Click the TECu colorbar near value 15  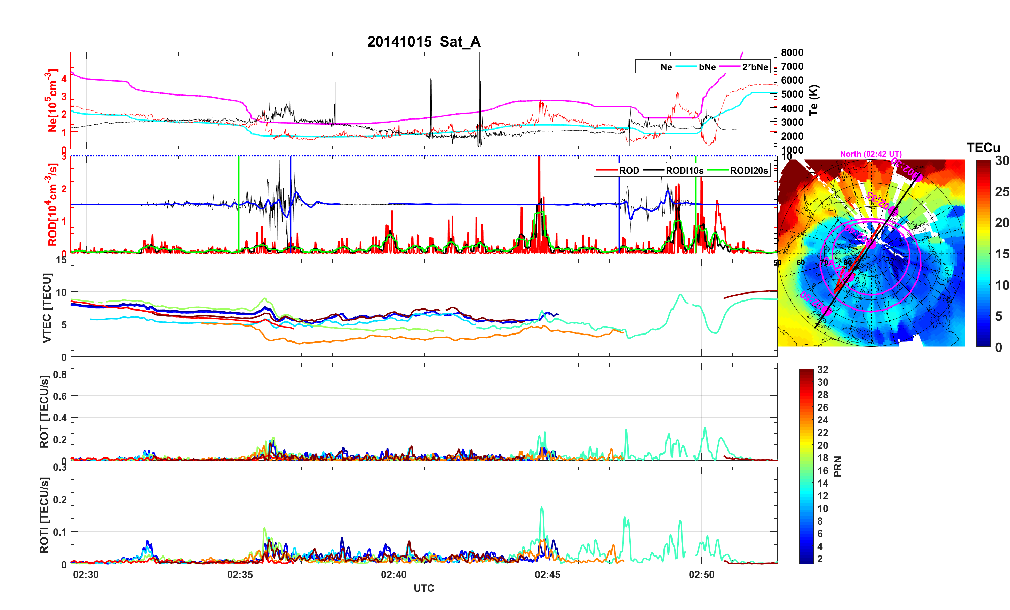(x=983, y=254)
